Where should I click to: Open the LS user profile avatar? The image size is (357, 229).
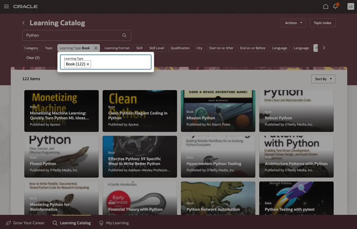(350, 7)
